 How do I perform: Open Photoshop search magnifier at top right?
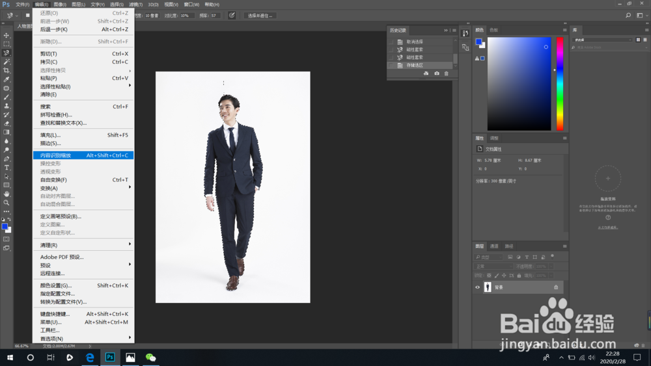click(628, 15)
